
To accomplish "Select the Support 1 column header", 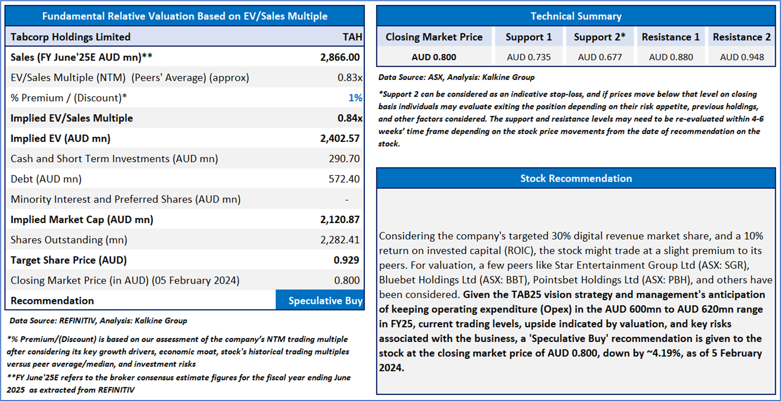I will (528, 37).
